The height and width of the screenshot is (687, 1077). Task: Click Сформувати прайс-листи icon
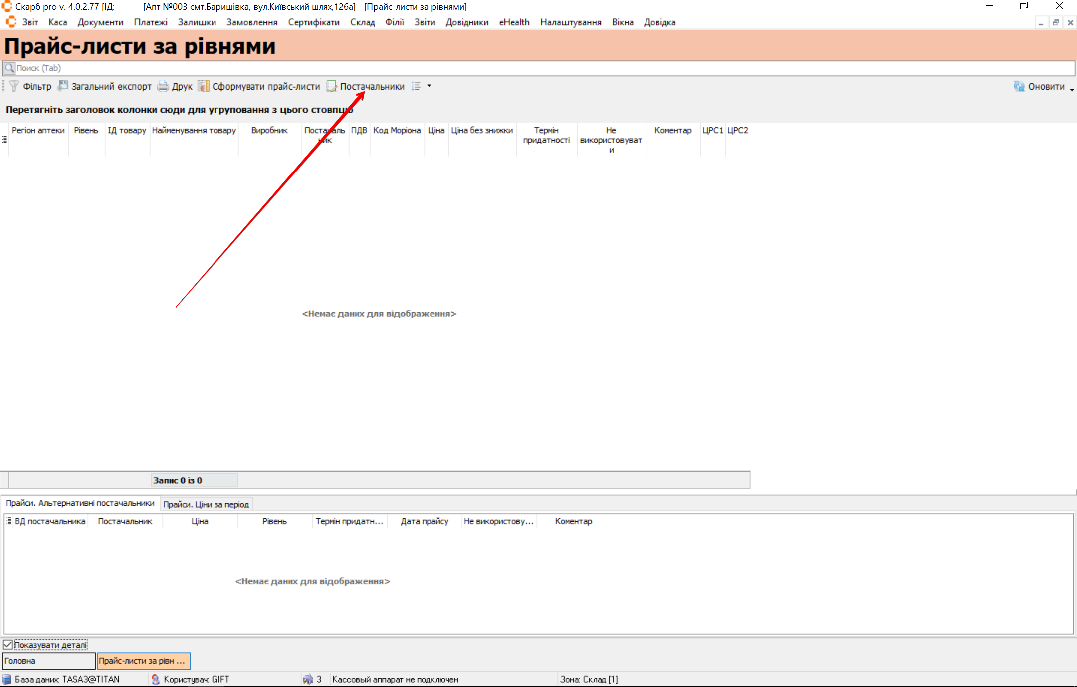203,86
